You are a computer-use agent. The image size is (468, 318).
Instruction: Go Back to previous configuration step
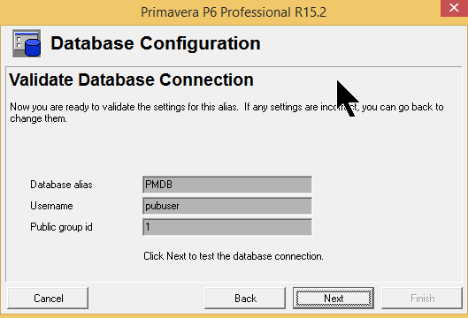point(245,298)
